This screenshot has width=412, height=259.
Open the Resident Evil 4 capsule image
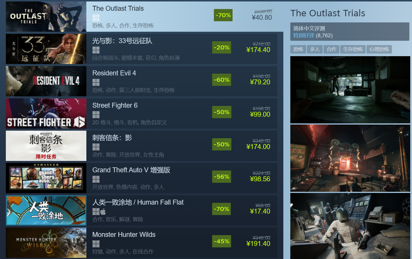coord(46,81)
